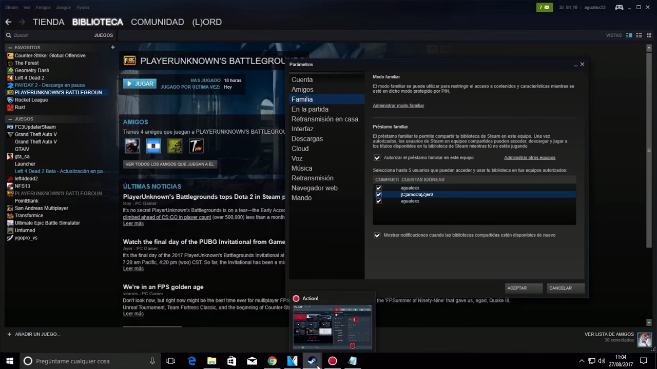Click the magnifier icon in library search

click(9, 35)
